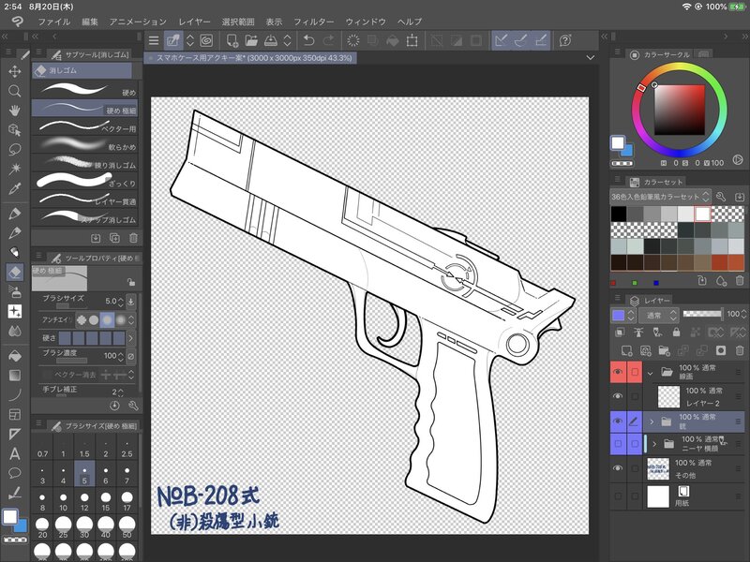Toggle snap to ruler icon

(x=502, y=40)
